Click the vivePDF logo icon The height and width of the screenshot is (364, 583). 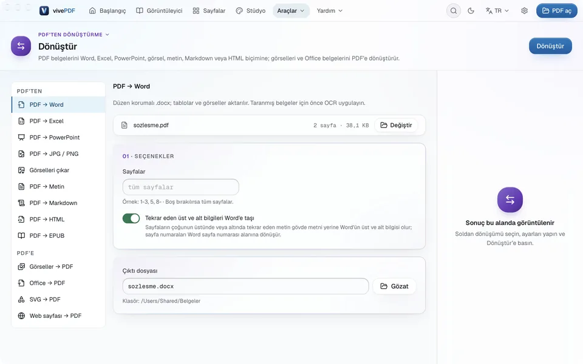tap(44, 11)
